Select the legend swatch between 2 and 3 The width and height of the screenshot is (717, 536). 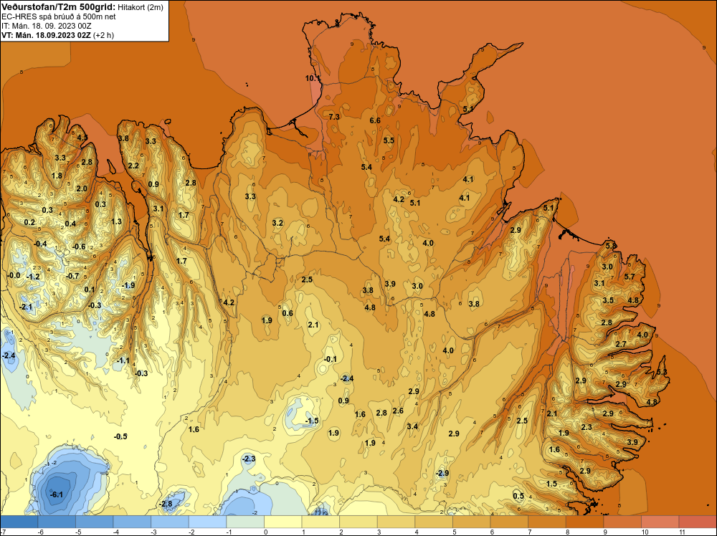coord(358,522)
